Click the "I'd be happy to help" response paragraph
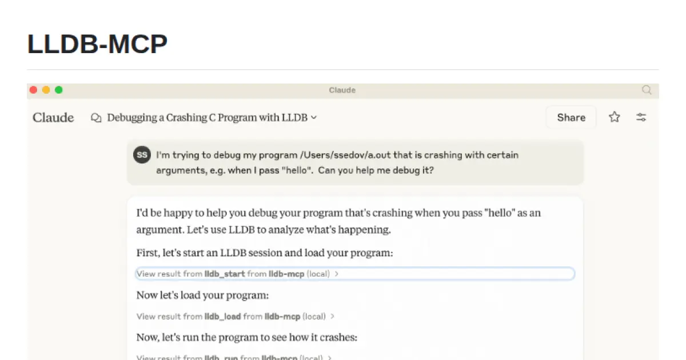The height and width of the screenshot is (360, 686). click(x=338, y=221)
